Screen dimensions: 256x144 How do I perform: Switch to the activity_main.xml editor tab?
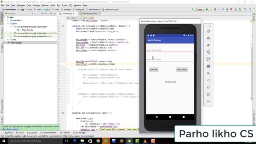click(90, 14)
